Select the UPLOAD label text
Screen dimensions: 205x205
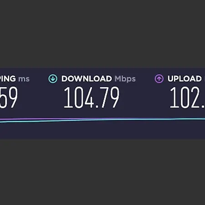pos(184,79)
